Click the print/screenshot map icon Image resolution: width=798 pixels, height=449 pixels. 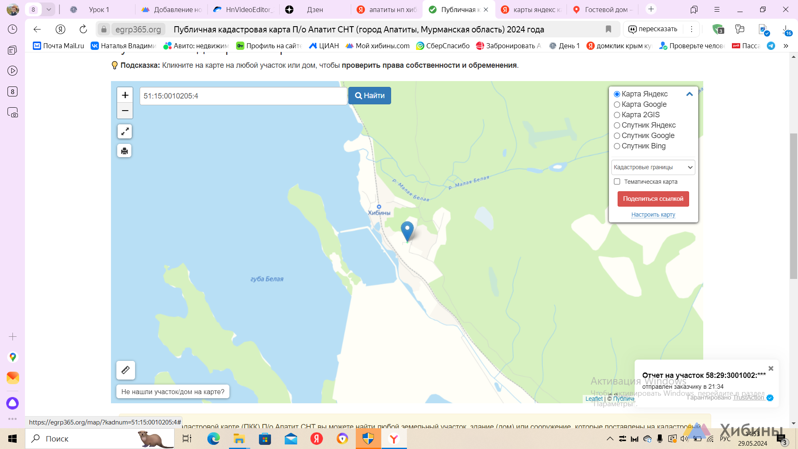pyautogui.click(x=125, y=151)
